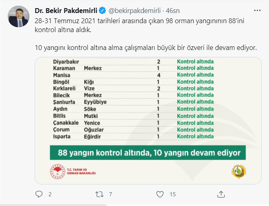Viewport: 269px width, 206px height.
Task: Open the three-dot more options menu
Action: click(x=257, y=10)
